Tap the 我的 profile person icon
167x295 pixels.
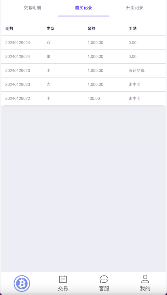(145, 279)
